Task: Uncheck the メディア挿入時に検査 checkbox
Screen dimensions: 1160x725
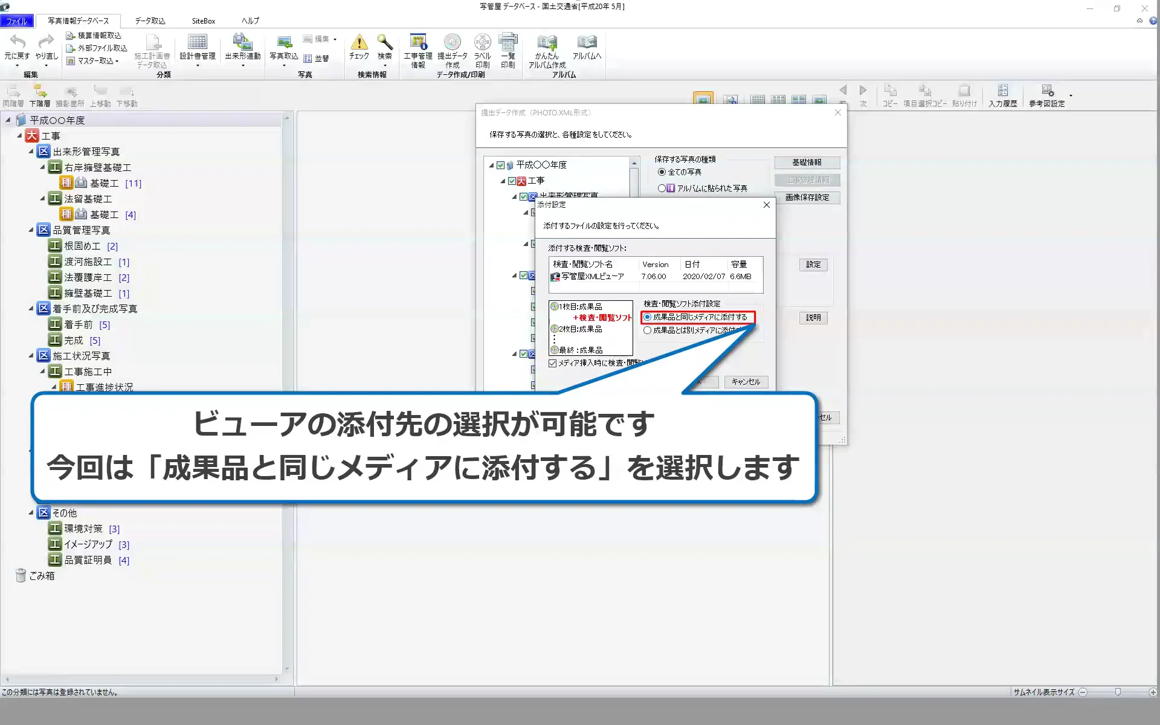Action: [x=553, y=362]
